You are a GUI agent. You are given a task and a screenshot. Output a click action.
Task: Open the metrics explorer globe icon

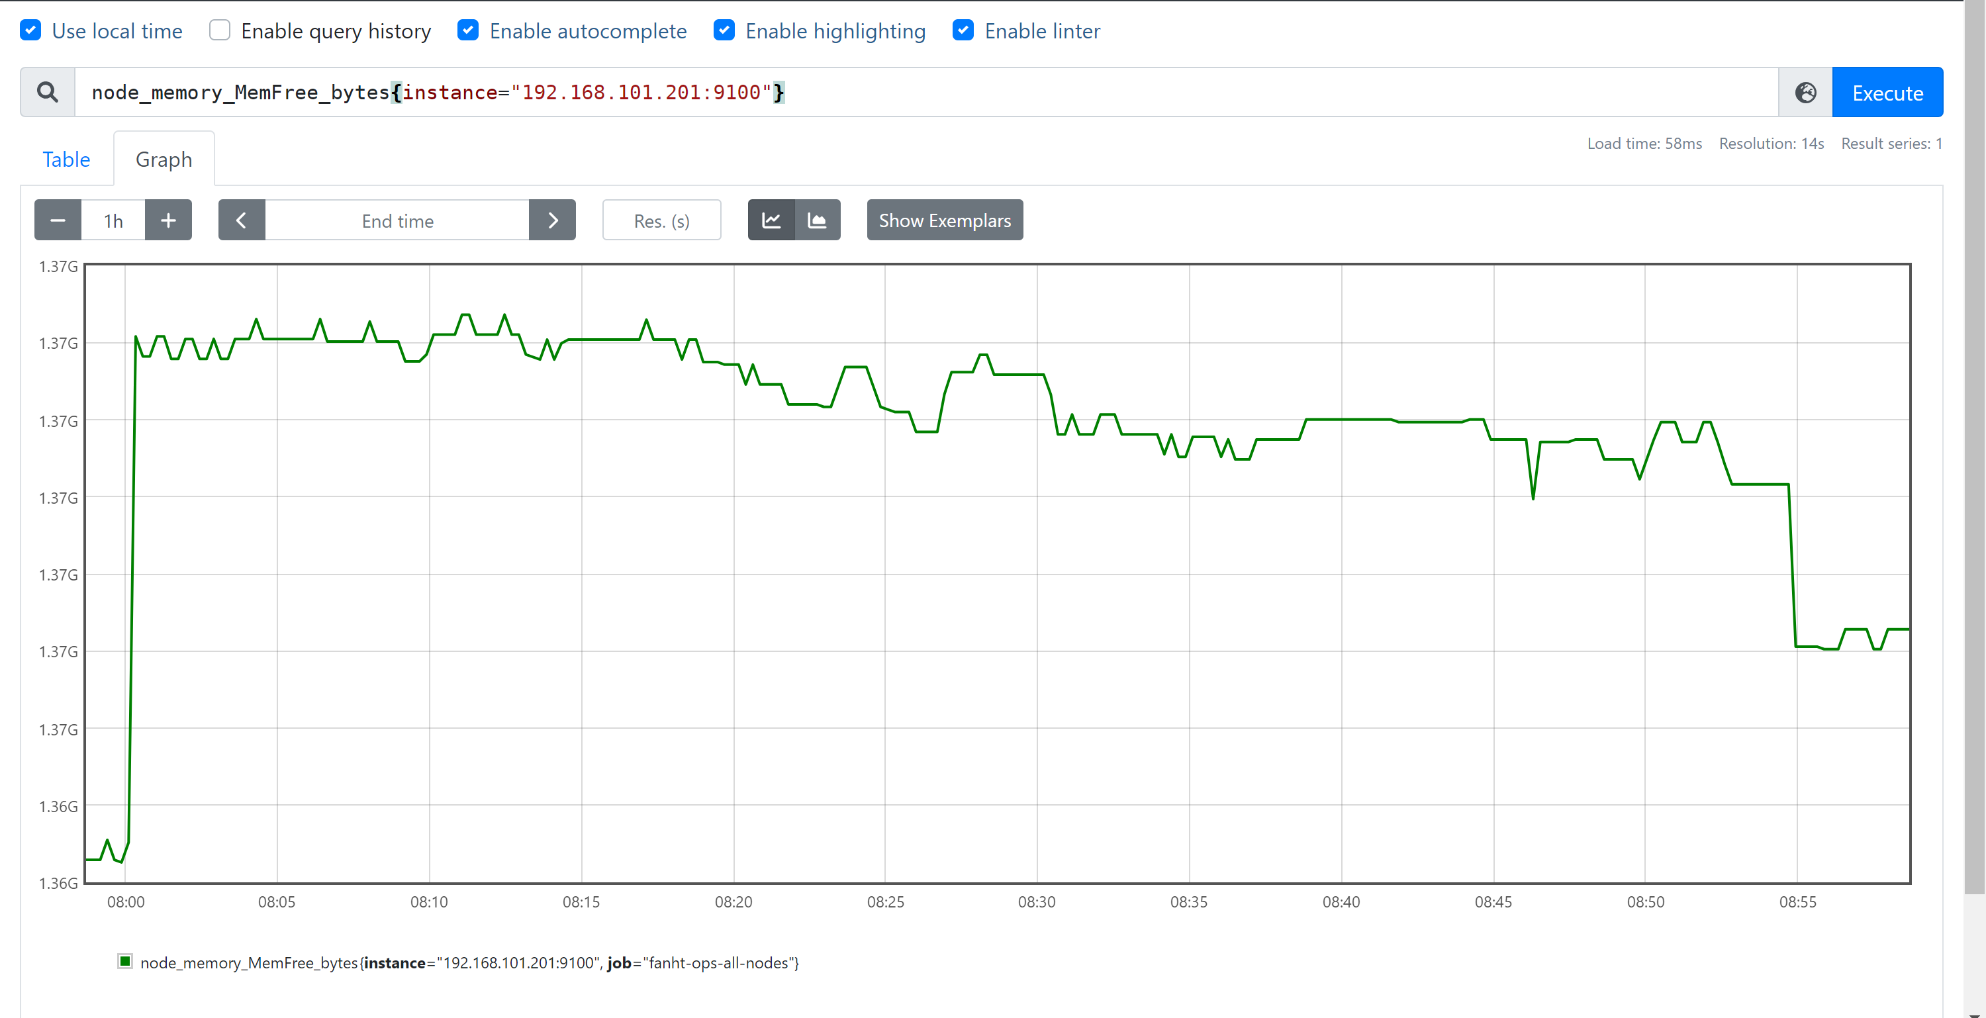(1805, 93)
